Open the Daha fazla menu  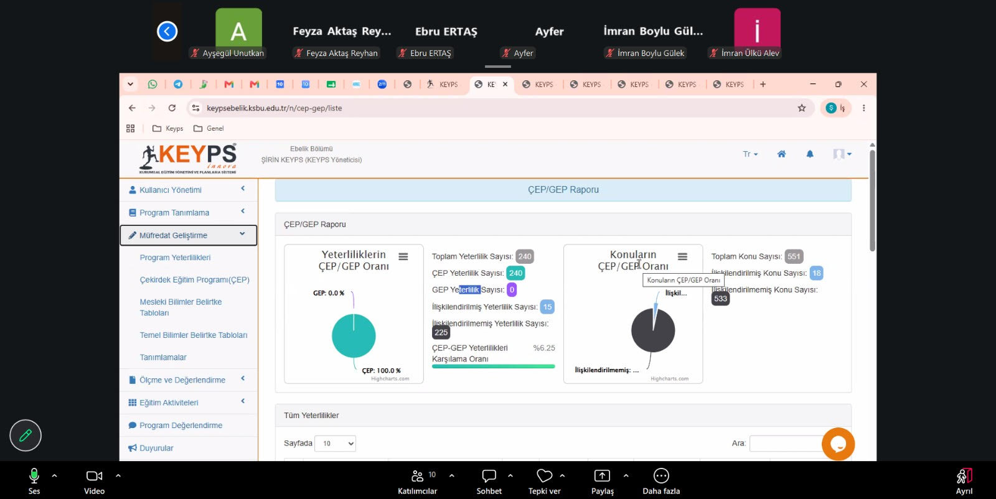(x=661, y=481)
